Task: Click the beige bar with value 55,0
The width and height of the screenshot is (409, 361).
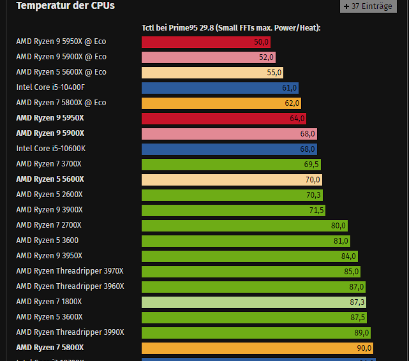Action: 212,73
